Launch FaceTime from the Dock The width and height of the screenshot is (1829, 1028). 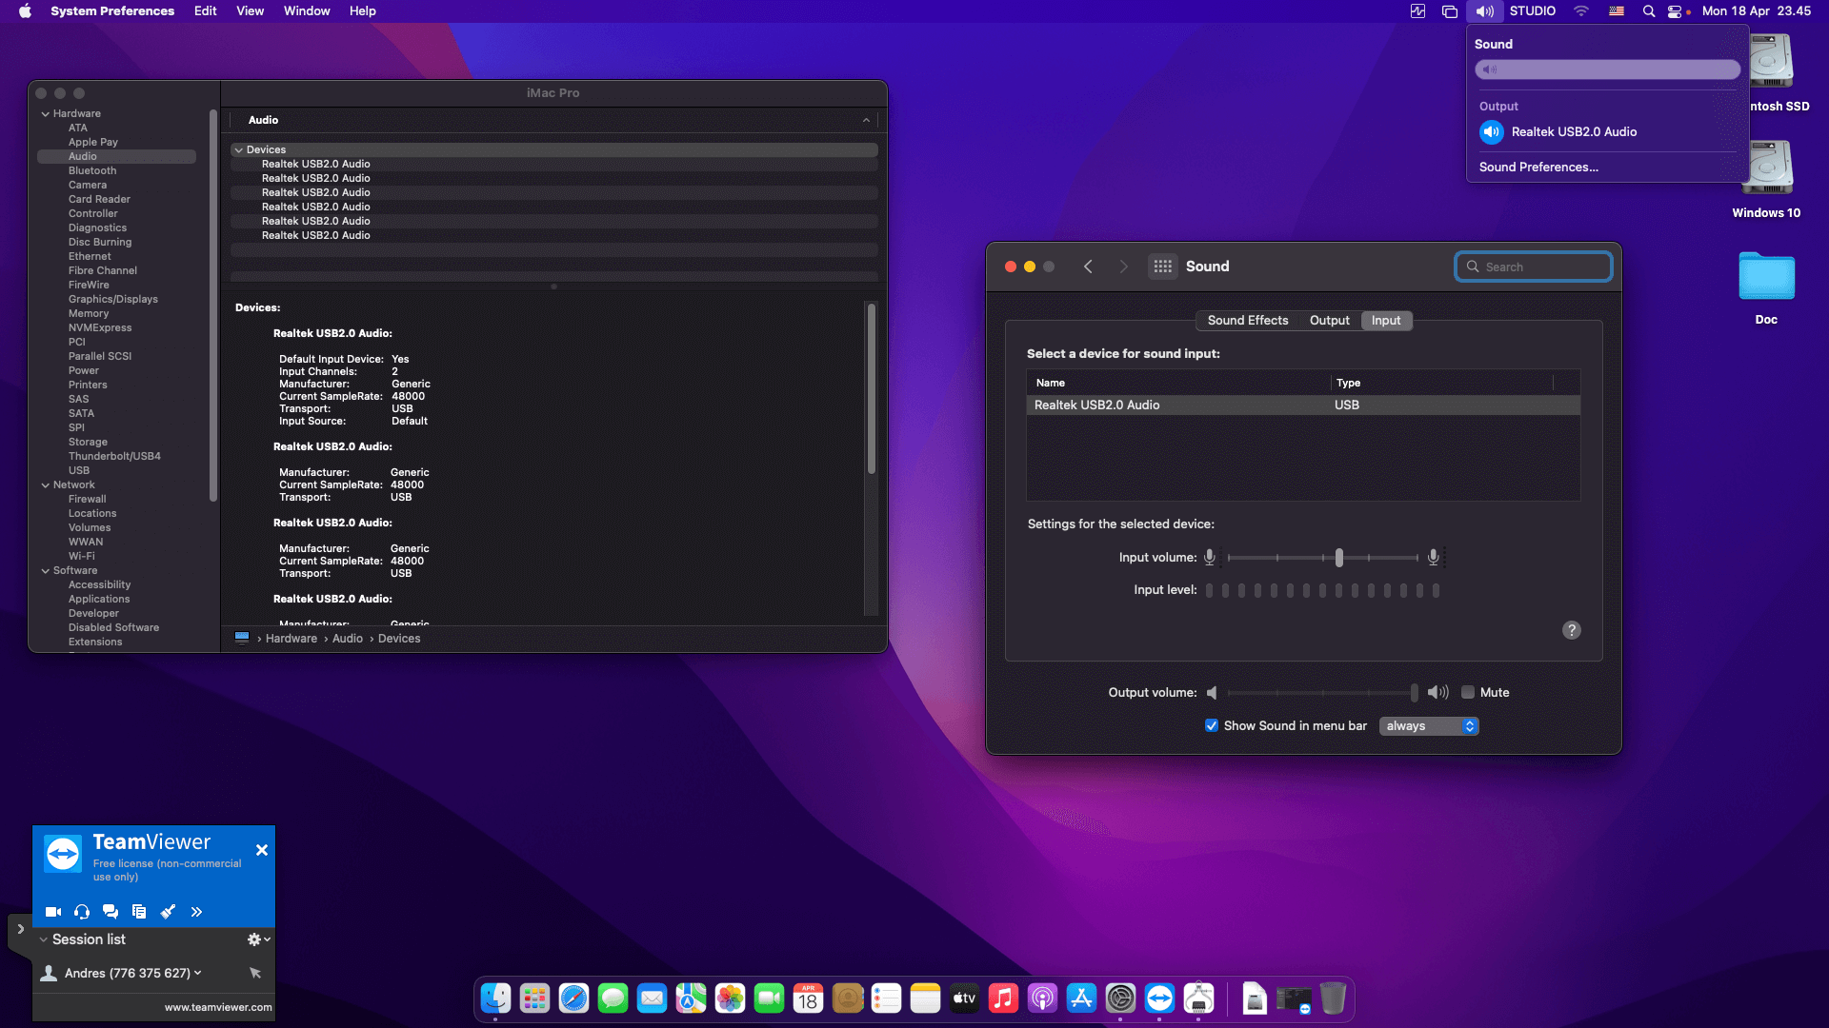point(769,998)
